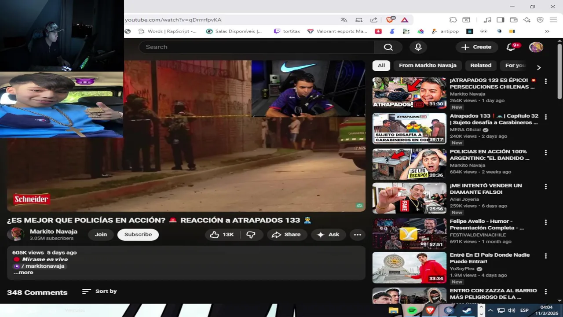Open options for Entré En El País video
Image resolution: width=563 pixels, height=317 pixels.
tap(545, 256)
